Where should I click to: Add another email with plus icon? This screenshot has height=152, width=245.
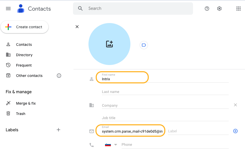click(235, 131)
